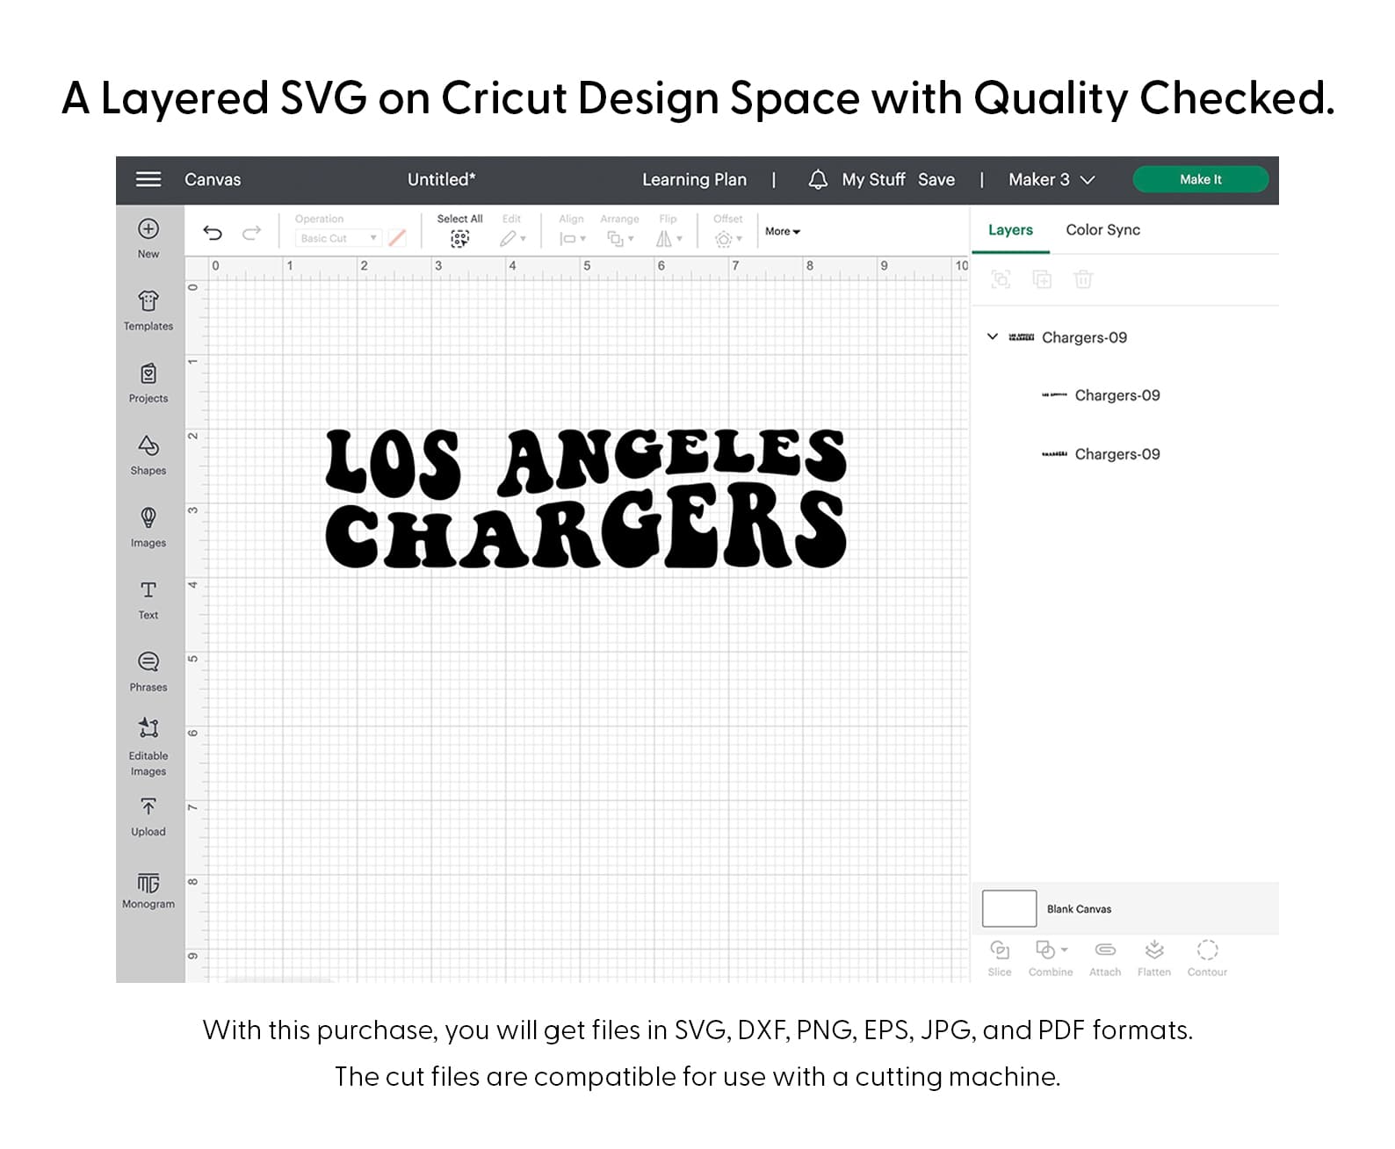Open the notifications bell
This screenshot has height=1149, width=1395.
click(818, 179)
